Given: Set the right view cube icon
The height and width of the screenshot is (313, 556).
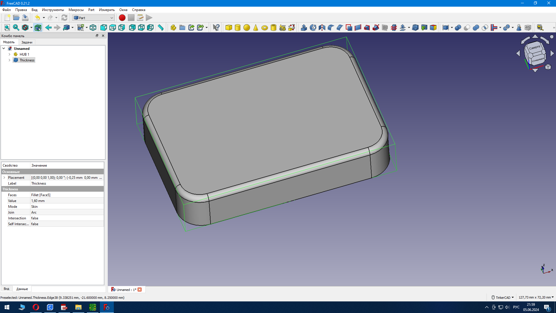Looking at the screenshot, I should point(122,28).
